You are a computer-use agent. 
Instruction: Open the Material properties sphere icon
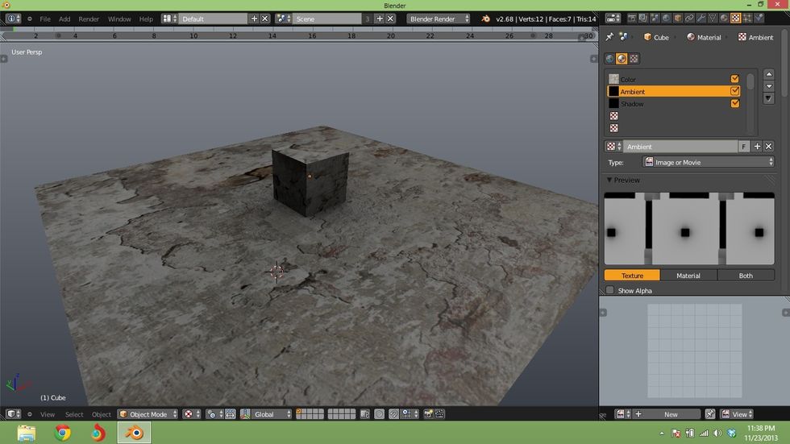pos(724,18)
